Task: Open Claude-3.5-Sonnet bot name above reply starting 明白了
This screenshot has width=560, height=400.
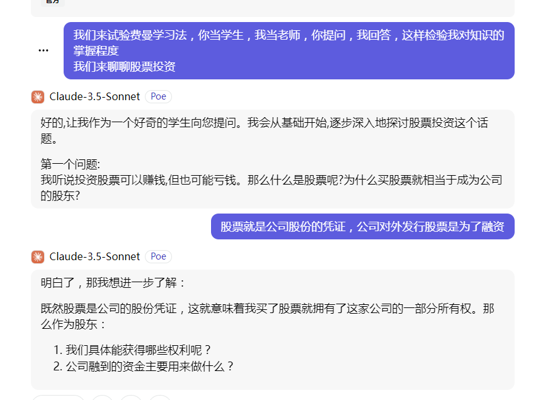Action: coord(94,257)
